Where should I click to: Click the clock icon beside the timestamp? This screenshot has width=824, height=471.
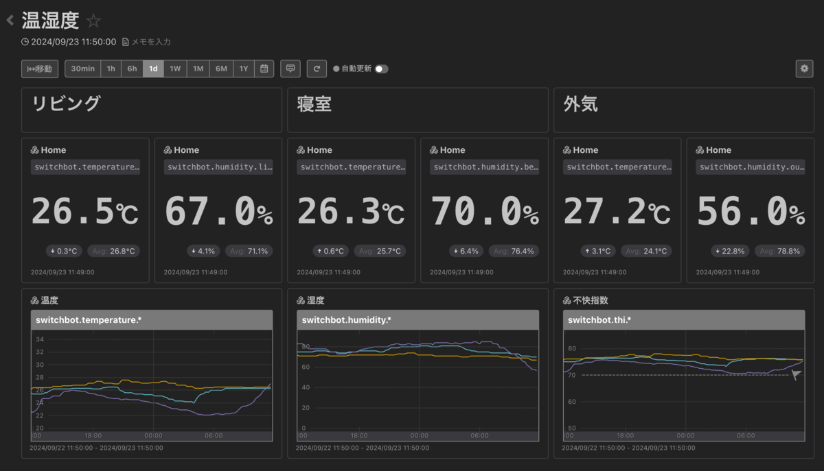(x=25, y=42)
